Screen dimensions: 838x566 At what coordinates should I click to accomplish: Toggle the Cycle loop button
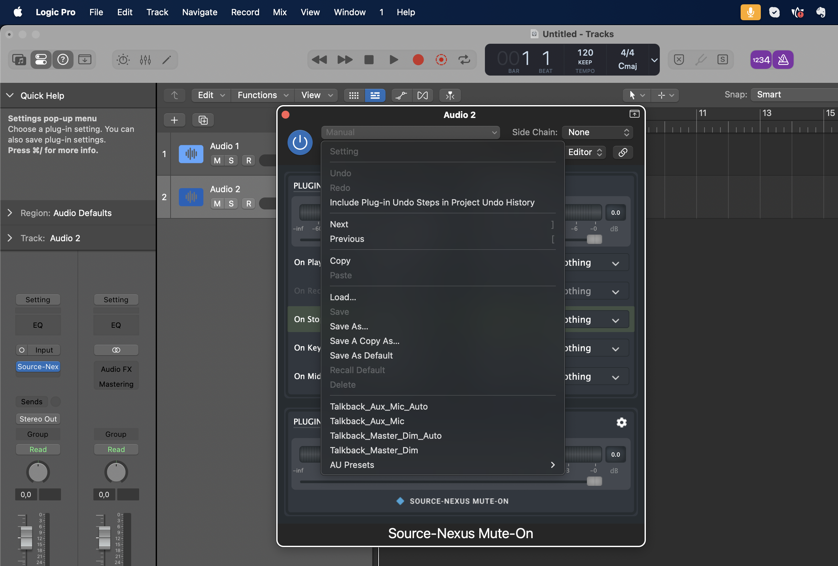click(x=464, y=60)
